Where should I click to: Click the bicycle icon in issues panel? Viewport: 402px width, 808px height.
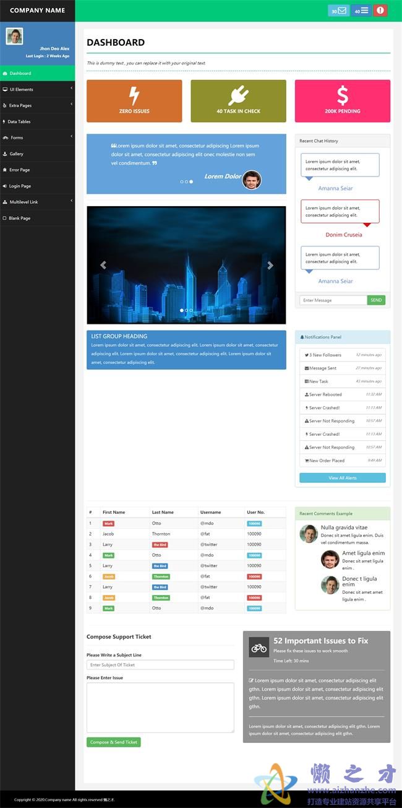click(x=259, y=648)
